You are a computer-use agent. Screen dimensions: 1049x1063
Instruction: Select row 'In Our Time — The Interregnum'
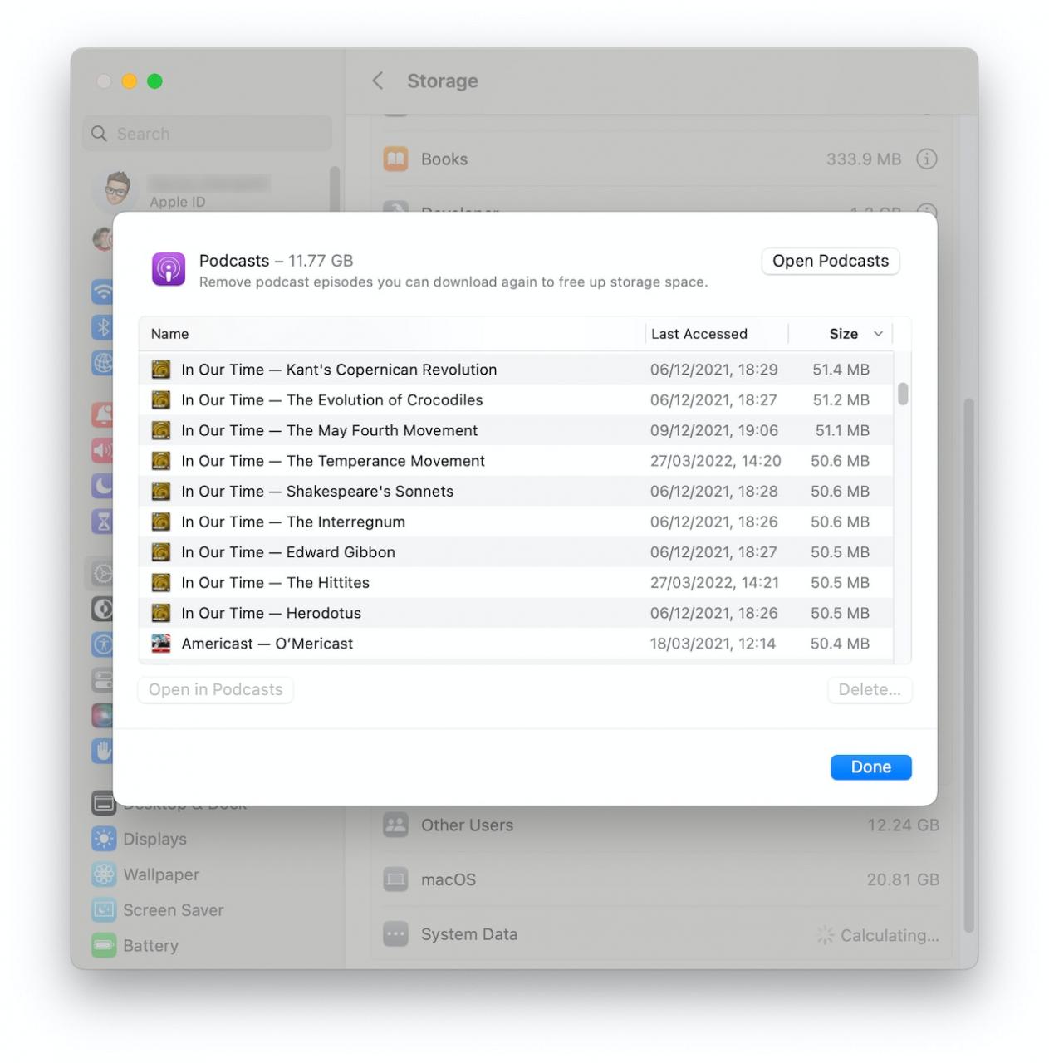[516, 522]
